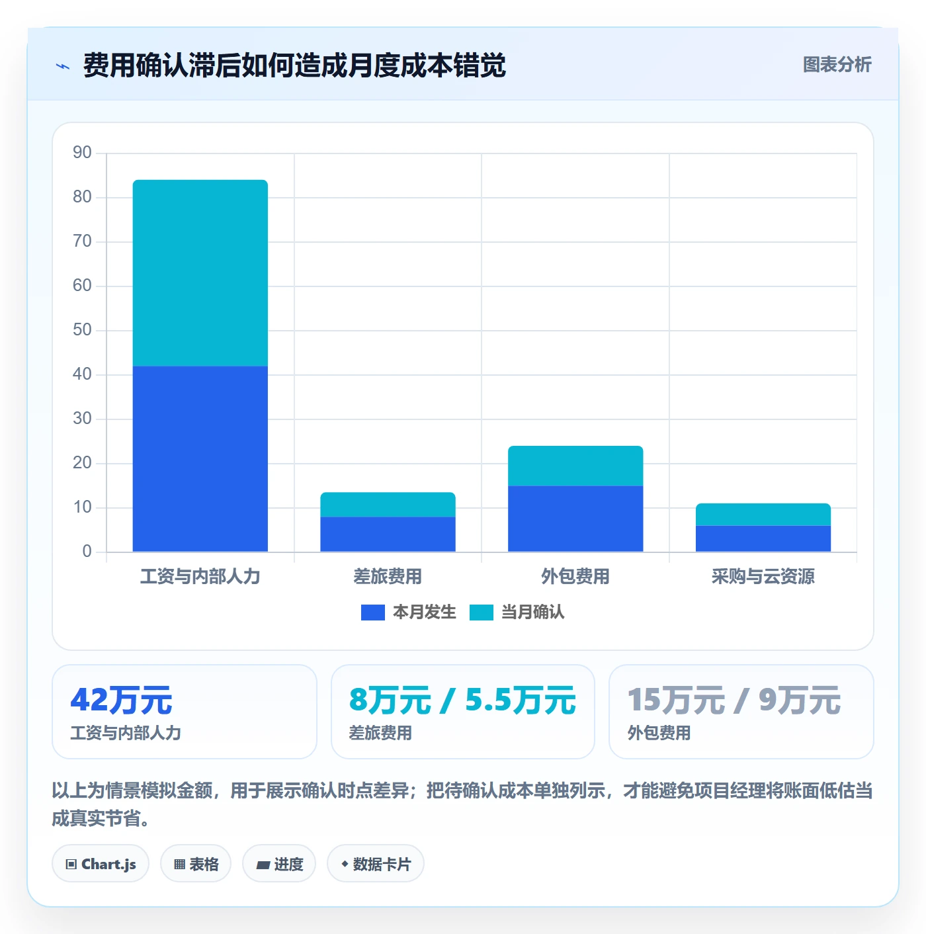Click the 工资与内部人力 x-axis label
This screenshot has height=934, width=926.
(x=200, y=577)
